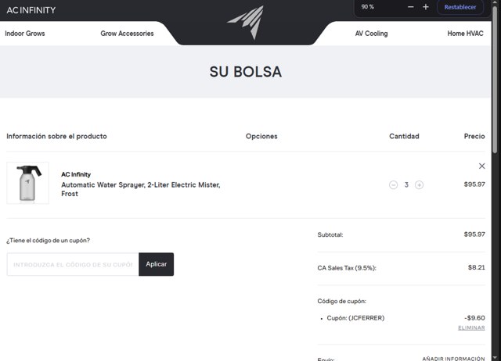Image resolution: width=501 pixels, height=361 pixels.
Task: Focus the coupon code input field
Action: [73, 264]
